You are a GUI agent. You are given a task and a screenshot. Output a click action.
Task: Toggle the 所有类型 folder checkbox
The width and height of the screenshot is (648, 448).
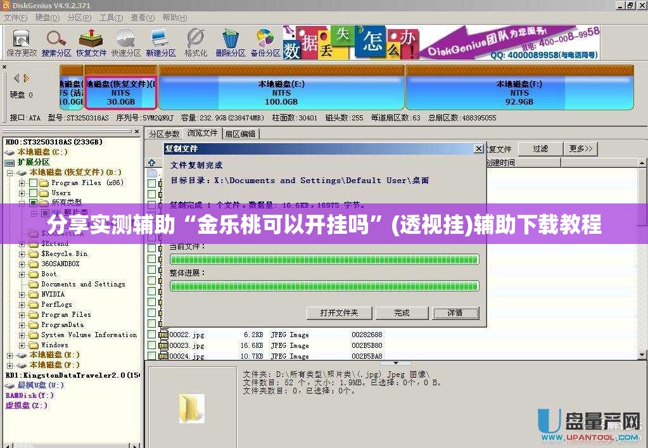(33, 203)
